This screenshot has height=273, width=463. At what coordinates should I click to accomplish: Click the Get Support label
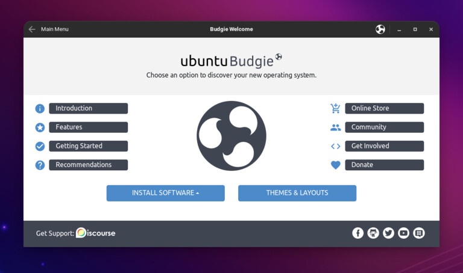[55, 233]
